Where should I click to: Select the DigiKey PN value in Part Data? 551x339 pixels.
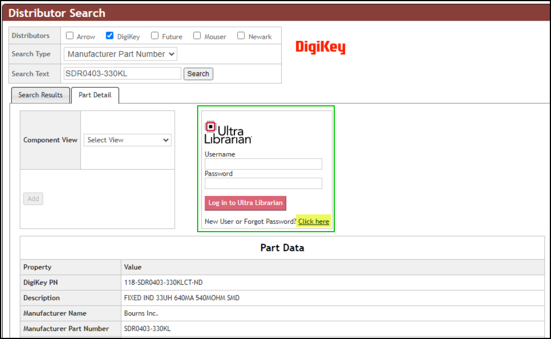tap(163, 282)
